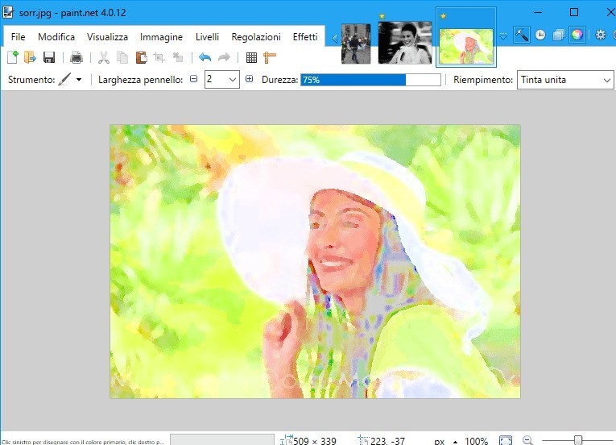
Task: Expand the Larghezza pennello width dropdown
Action: point(233,80)
